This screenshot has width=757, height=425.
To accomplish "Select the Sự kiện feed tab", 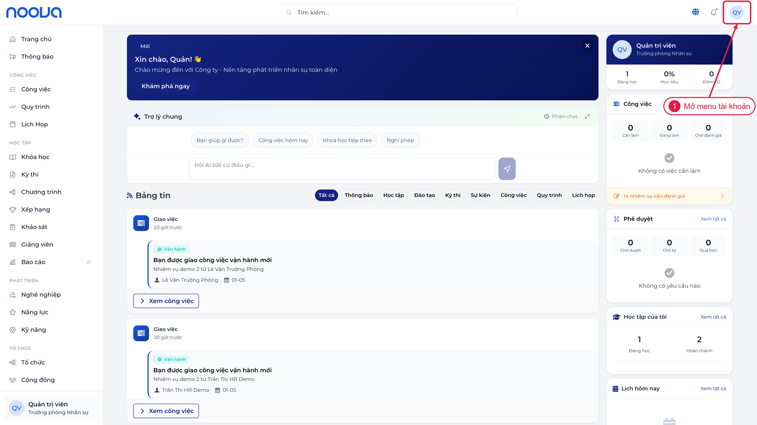I will tap(480, 195).
